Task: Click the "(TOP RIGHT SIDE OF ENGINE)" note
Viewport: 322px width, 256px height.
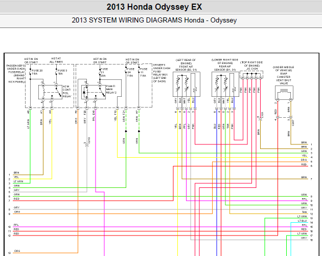Action: 251,64
